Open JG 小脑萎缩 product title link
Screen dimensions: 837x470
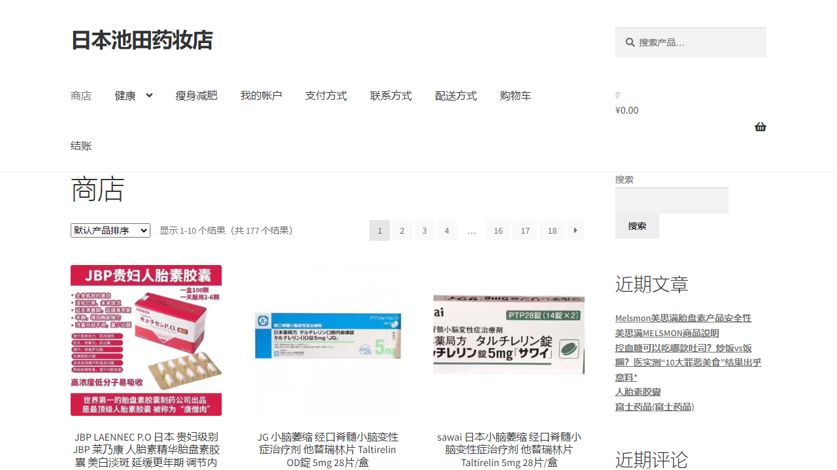point(328,450)
